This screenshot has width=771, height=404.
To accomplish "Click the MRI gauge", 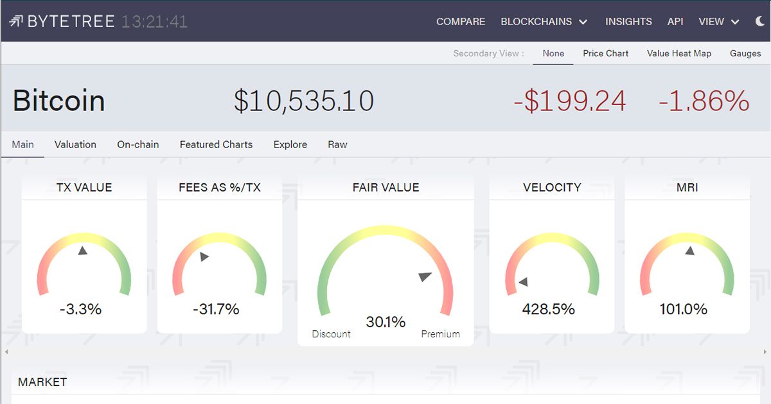I will 687,264.
